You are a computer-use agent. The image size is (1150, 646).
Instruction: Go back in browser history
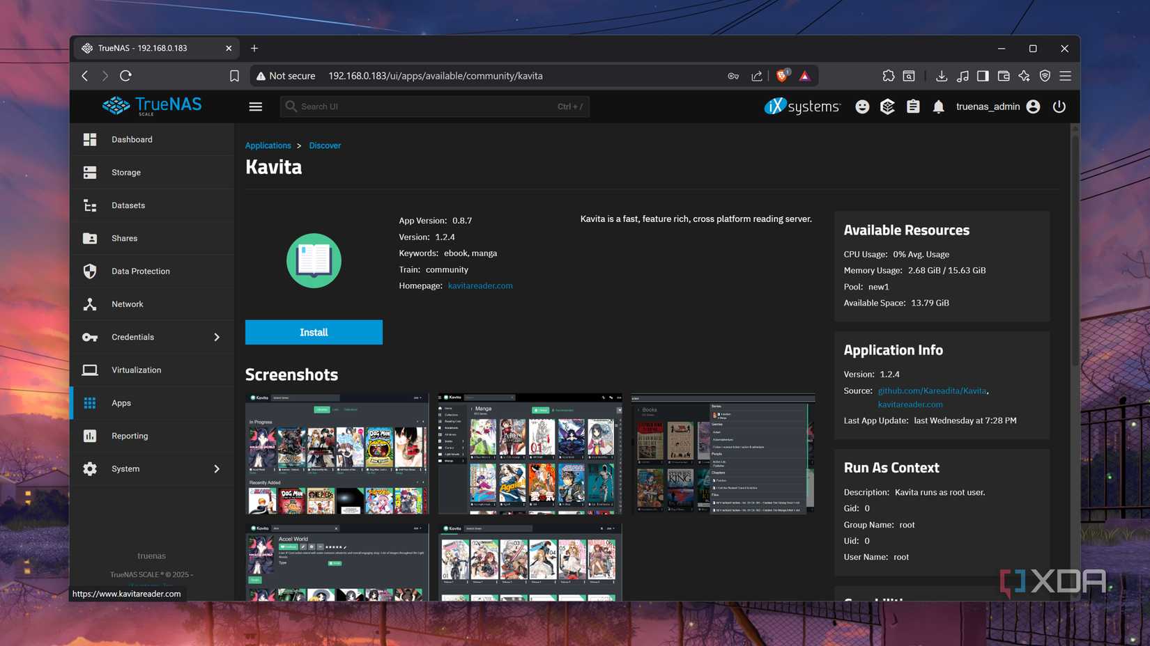pos(85,76)
